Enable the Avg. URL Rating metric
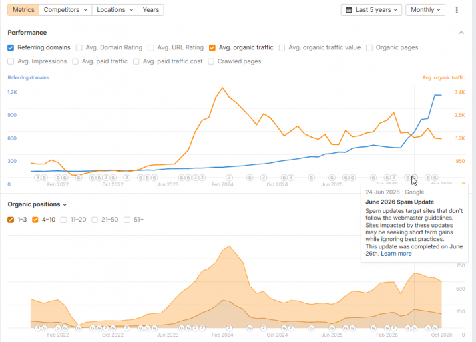Image resolution: width=476 pixels, height=342 pixels. coord(151,47)
